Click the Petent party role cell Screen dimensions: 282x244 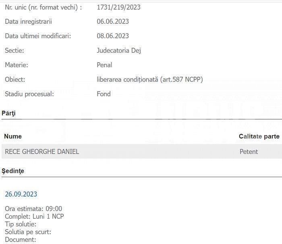(x=249, y=152)
